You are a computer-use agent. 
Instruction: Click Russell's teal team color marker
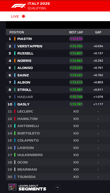(15, 53)
